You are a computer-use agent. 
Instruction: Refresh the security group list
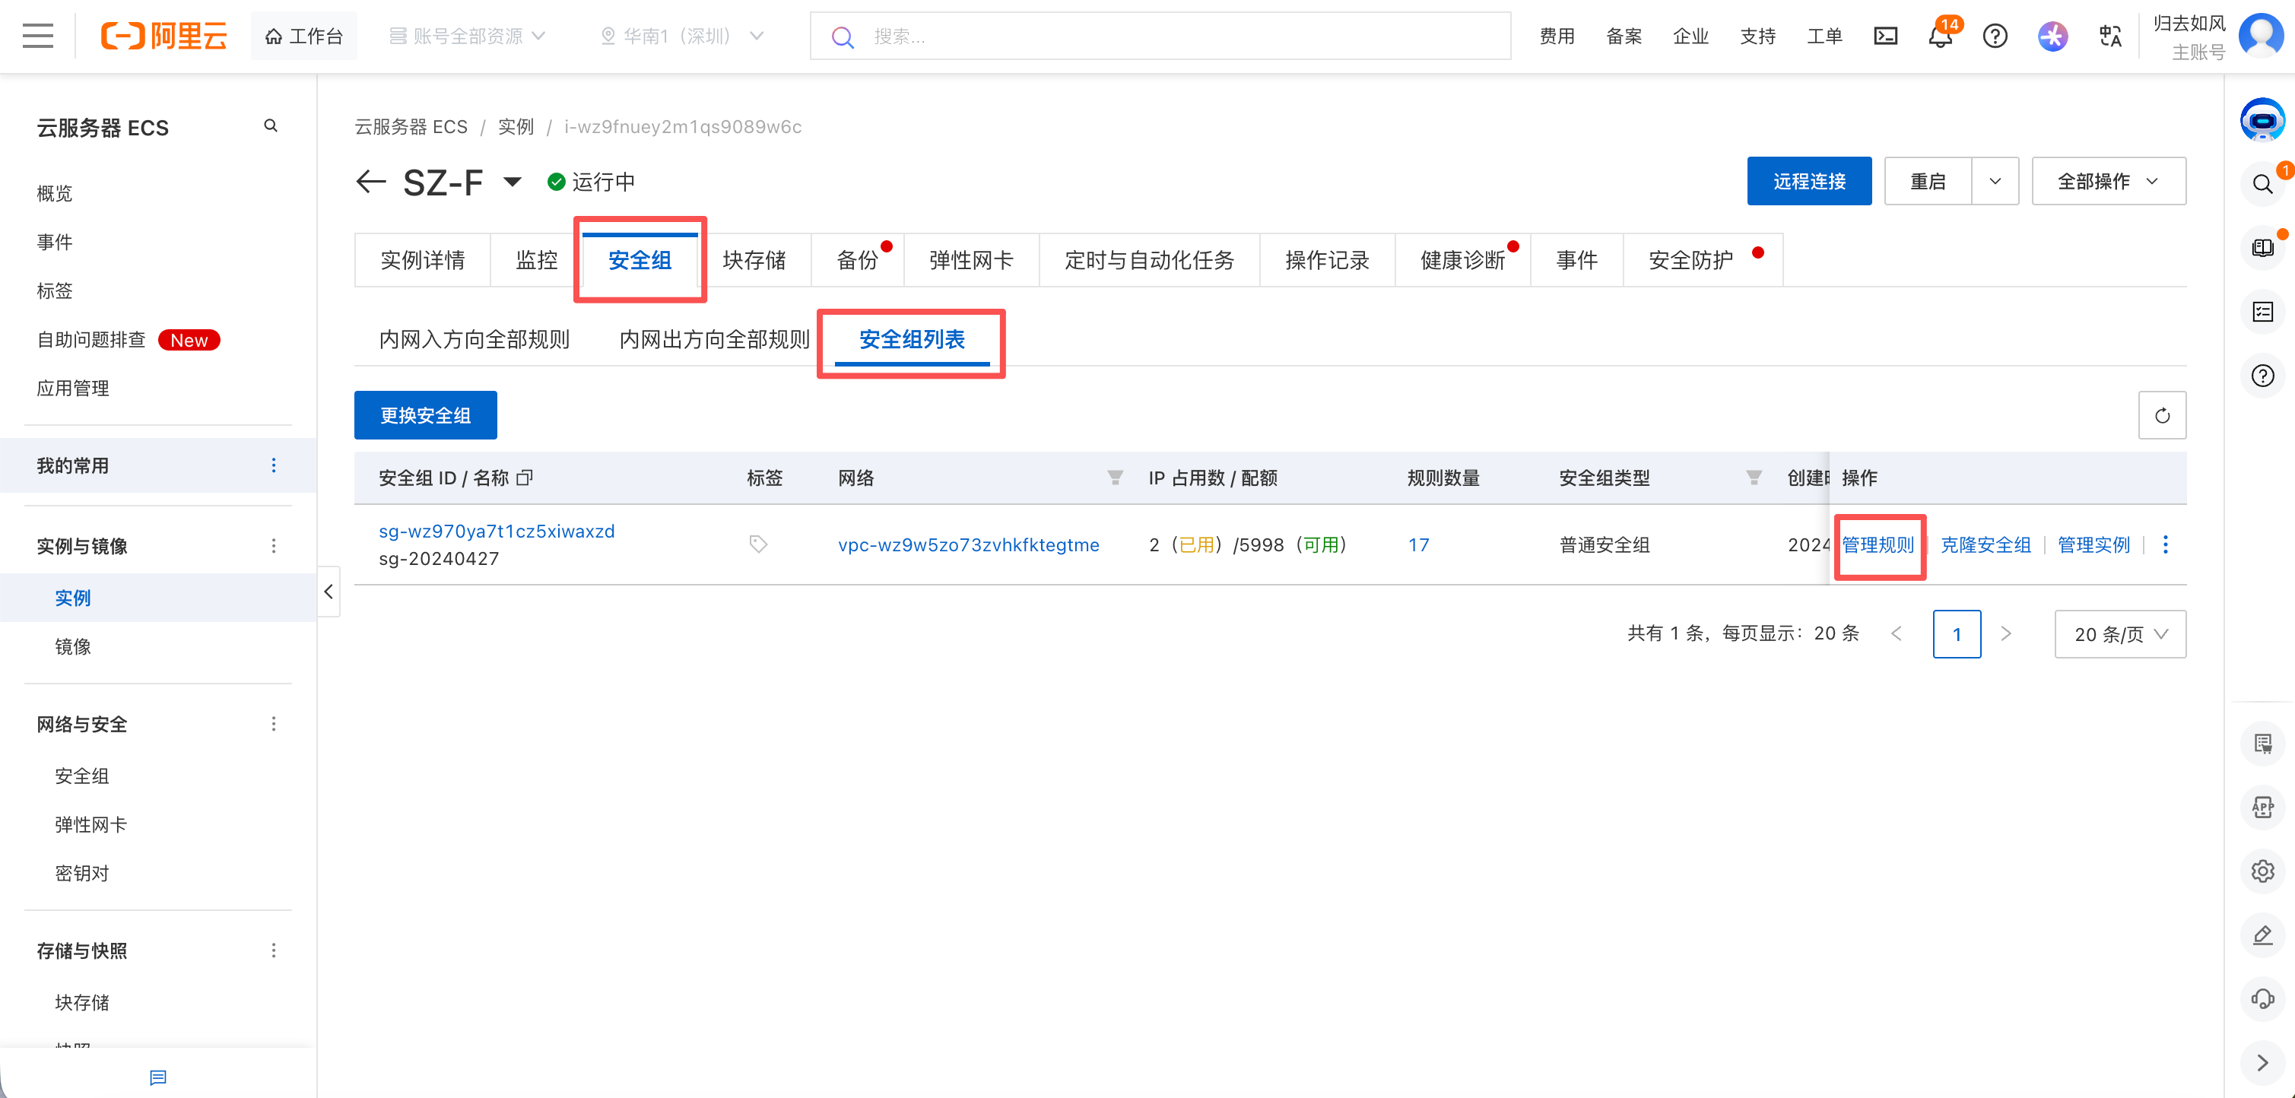click(x=2162, y=415)
